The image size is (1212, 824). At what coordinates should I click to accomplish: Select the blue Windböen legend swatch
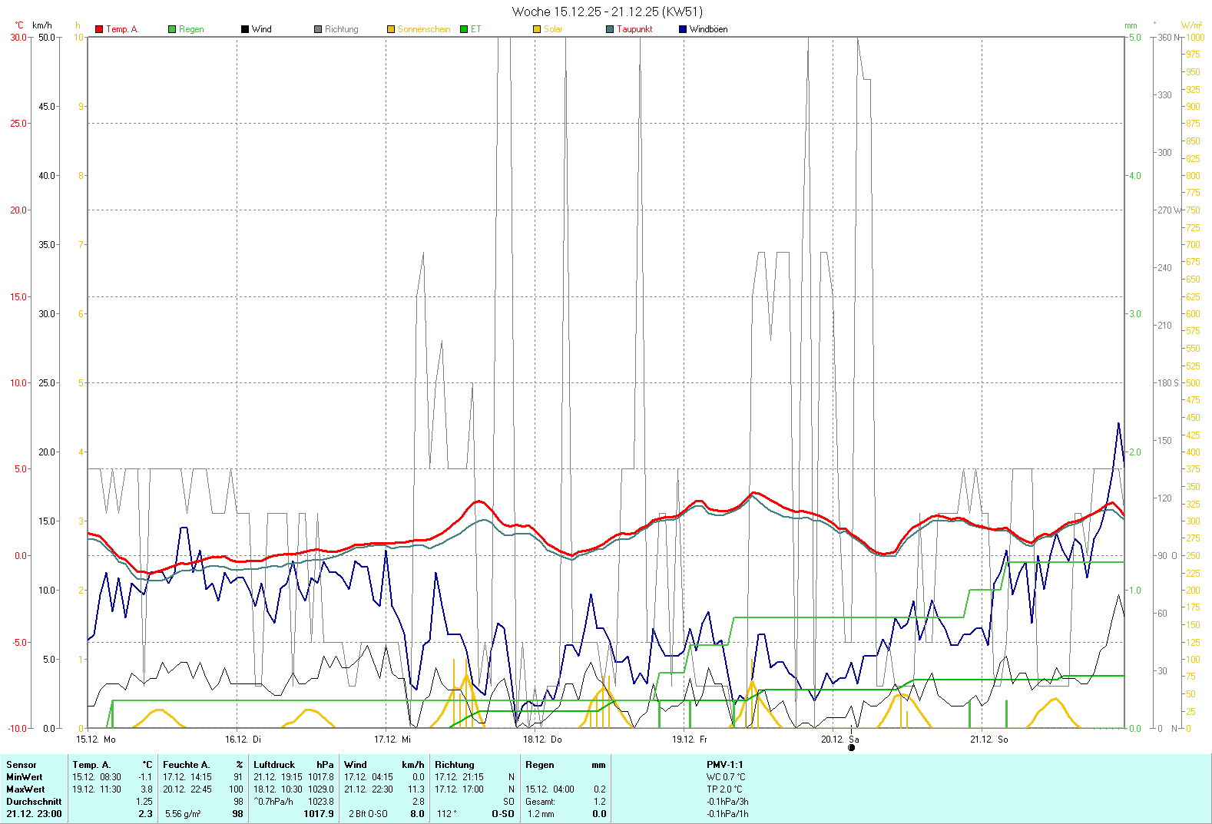pyautogui.click(x=683, y=29)
